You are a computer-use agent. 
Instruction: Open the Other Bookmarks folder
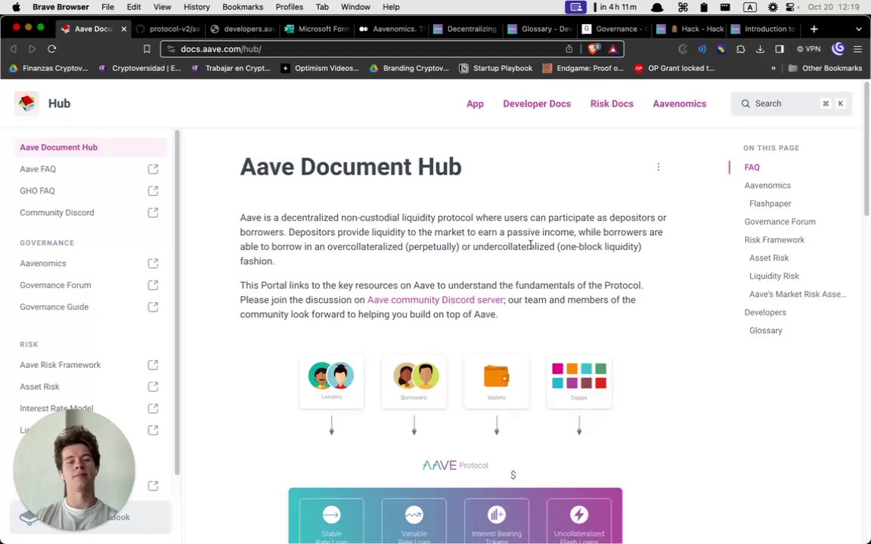click(825, 68)
